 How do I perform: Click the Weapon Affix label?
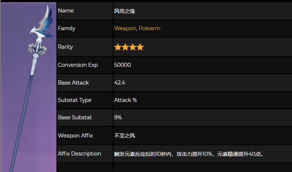[76, 136]
